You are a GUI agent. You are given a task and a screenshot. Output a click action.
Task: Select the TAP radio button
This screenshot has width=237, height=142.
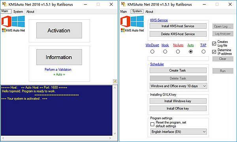coord(203,52)
